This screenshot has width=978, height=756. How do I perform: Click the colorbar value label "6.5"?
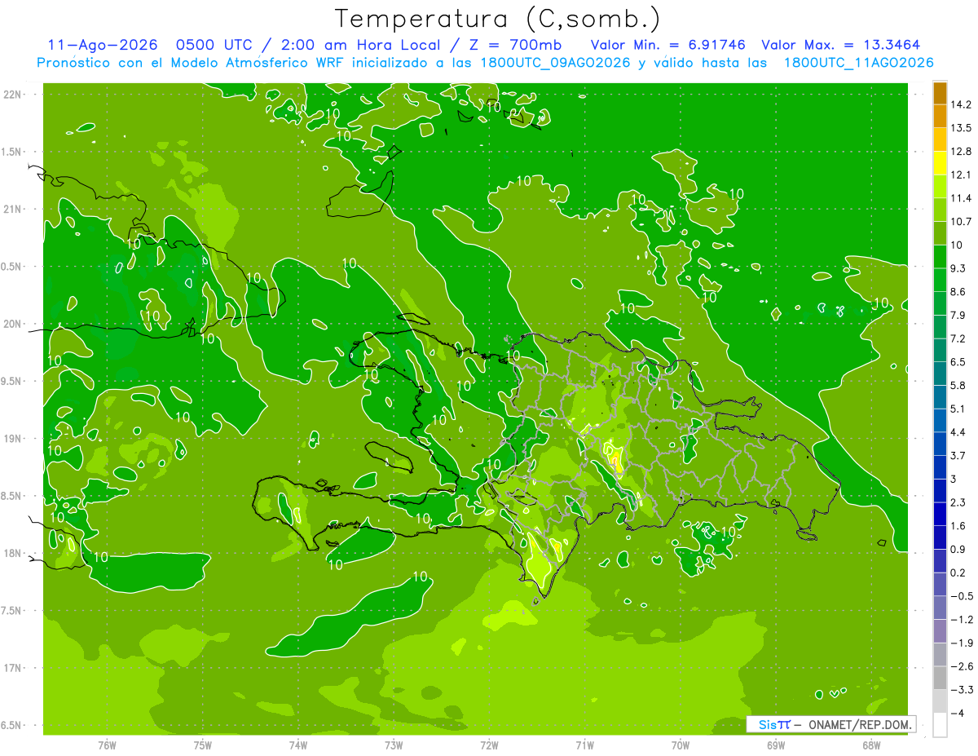[x=958, y=362]
